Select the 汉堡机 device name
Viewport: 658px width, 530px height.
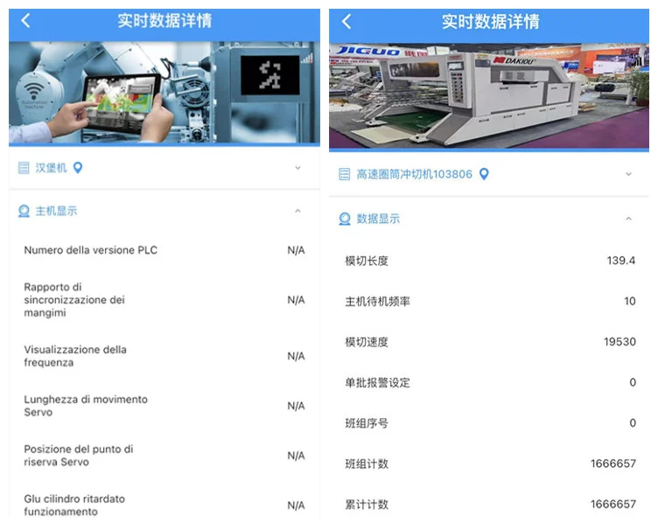click(x=51, y=168)
